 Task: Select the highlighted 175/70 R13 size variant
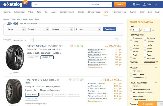(x=47, y=57)
